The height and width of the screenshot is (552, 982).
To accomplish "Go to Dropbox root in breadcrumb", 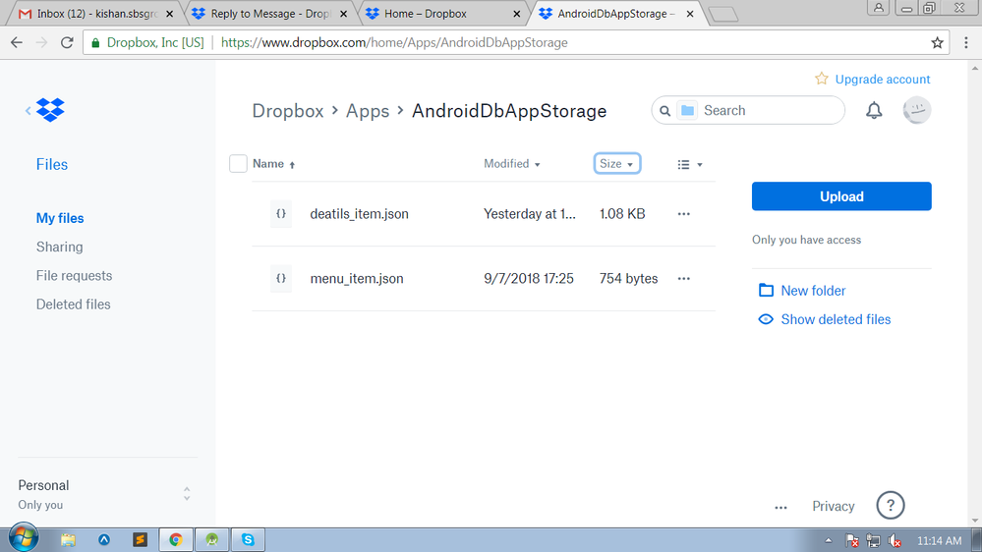I will click(287, 111).
